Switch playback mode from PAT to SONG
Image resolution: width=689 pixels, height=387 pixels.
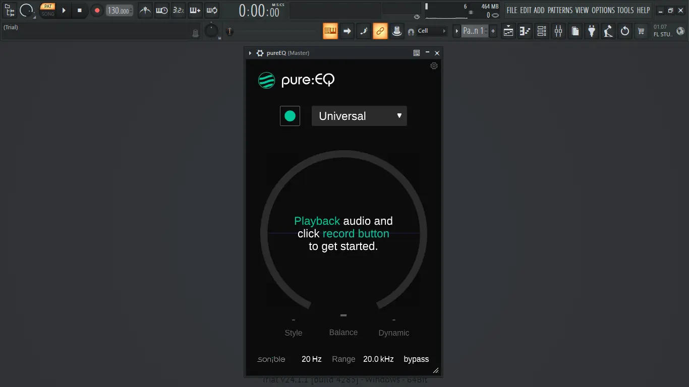point(48,13)
